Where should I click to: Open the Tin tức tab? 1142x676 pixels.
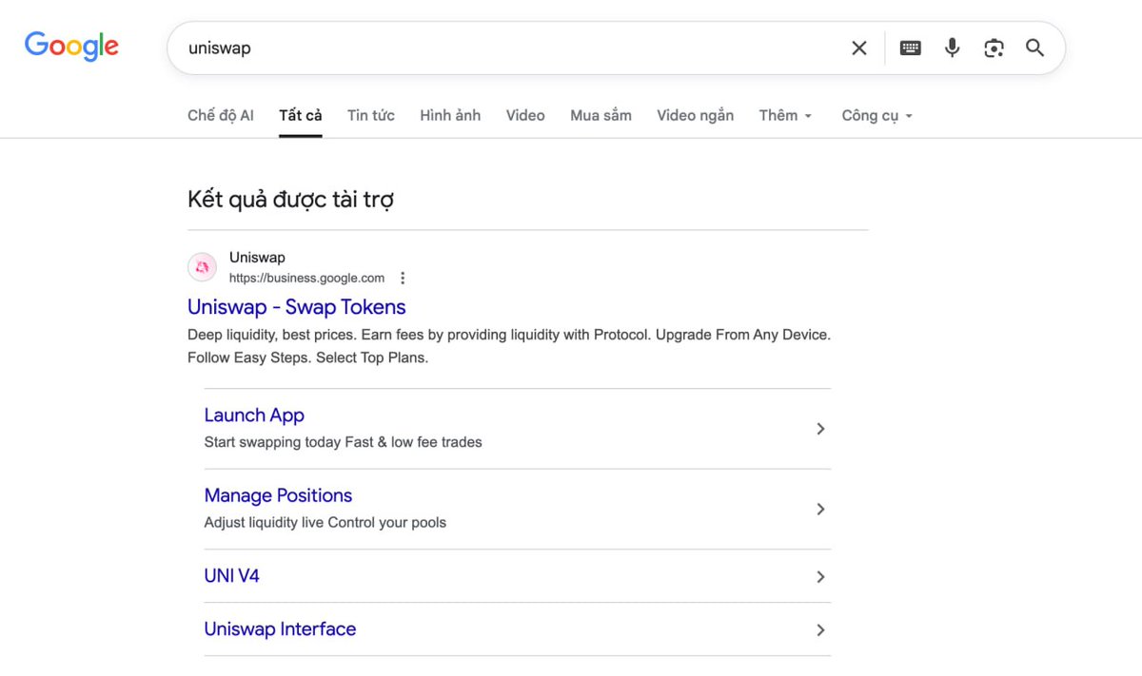tap(371, 115)
